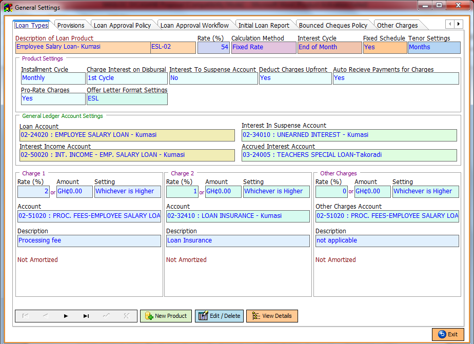Click the loan product description field

[x=83, y=48]
